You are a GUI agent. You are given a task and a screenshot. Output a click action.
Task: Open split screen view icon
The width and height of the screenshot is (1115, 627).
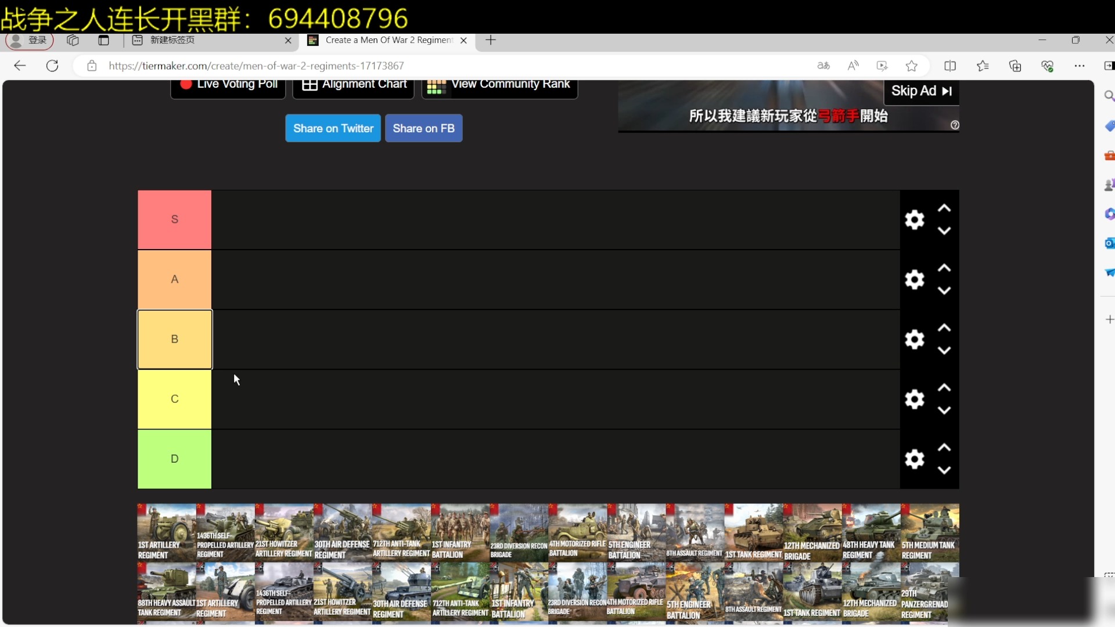[950, 66]
